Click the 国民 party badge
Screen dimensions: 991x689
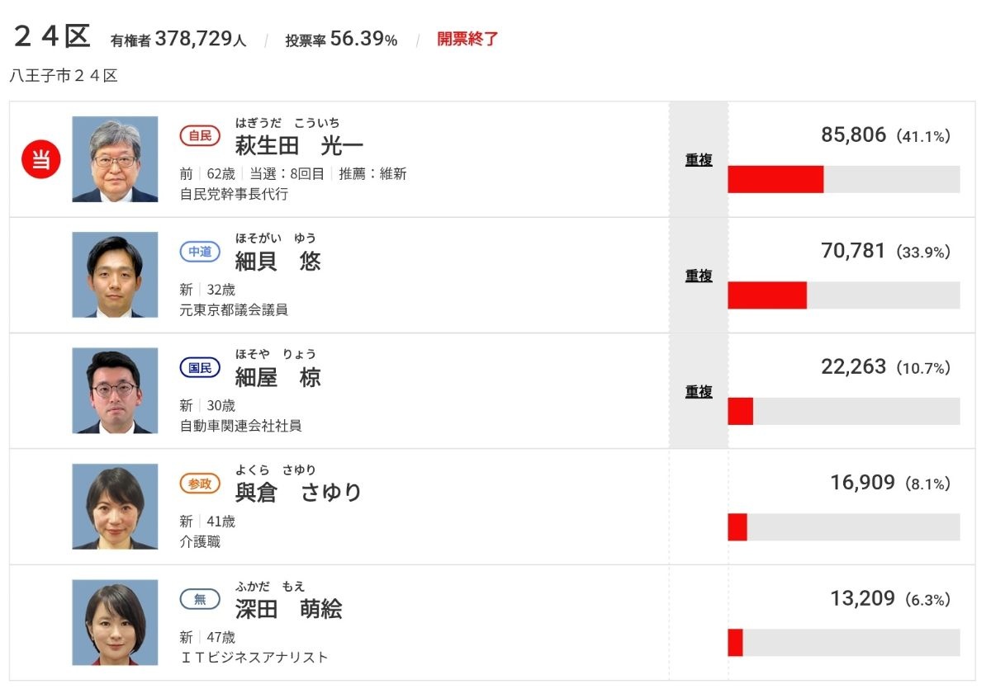(x=200, y=367)
